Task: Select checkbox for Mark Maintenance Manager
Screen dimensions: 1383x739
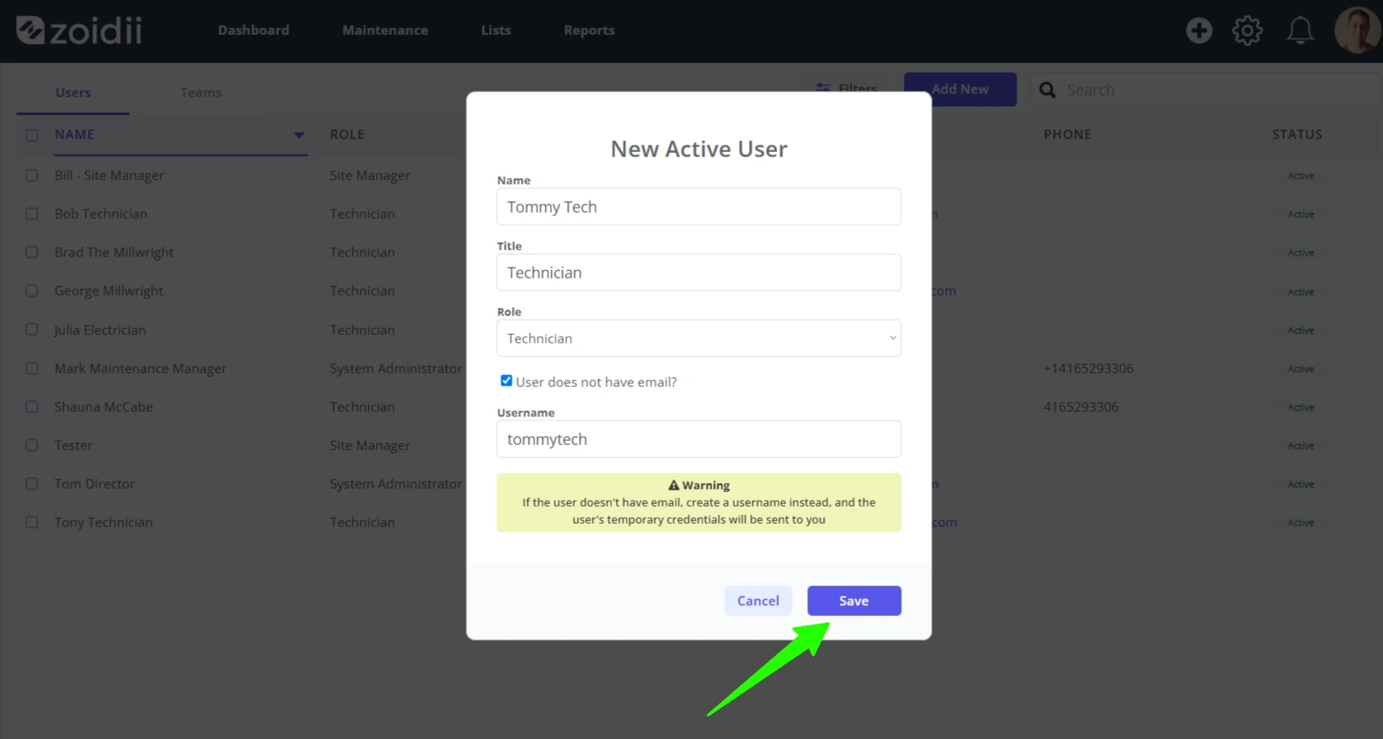Action: [x=32, y=368]
